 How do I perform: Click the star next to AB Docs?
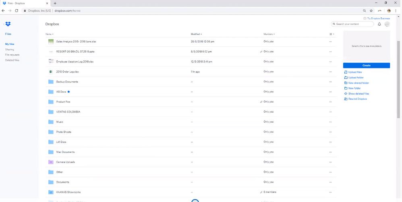68,92
